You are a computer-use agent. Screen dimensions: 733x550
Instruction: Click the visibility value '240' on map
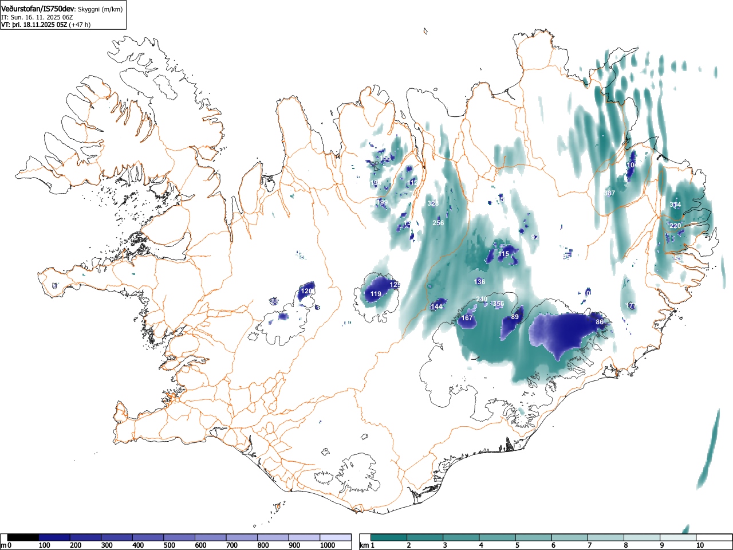tap(482, 299)
